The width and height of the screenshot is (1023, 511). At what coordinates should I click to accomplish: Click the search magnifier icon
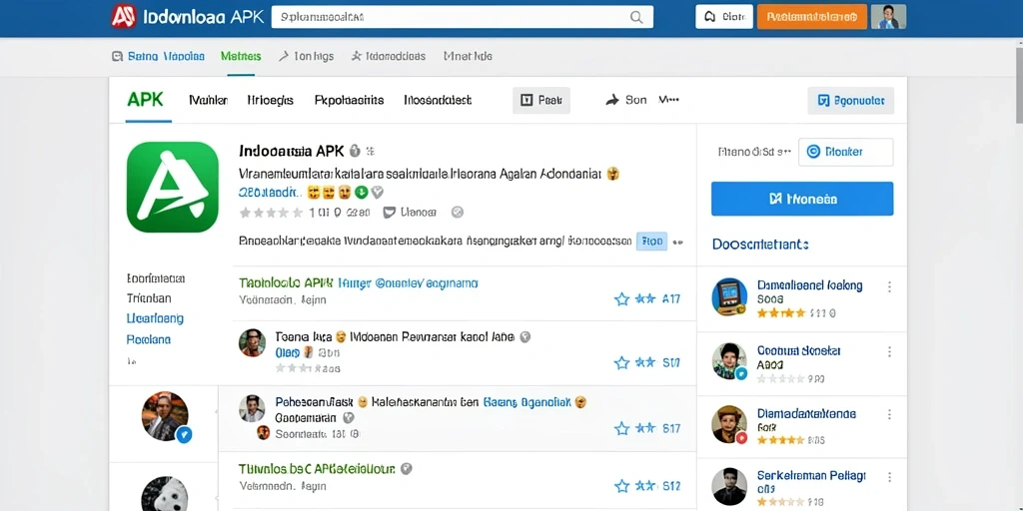636,18
